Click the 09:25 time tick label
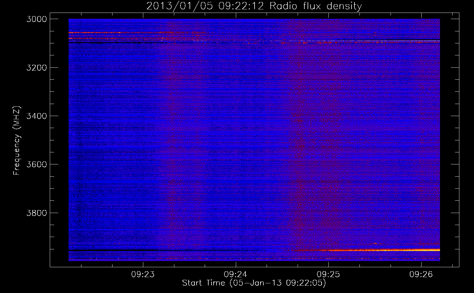Viewport: 474px width, 293px height. coord(328,275)
